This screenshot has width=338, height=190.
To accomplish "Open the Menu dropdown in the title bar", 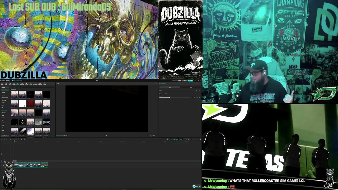I will [x=8, y=80].
